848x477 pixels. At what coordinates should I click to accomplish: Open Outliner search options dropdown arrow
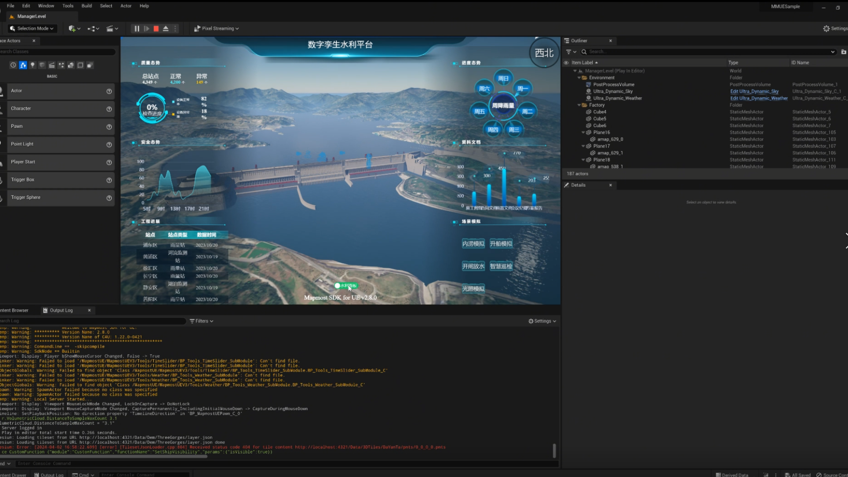(833, 52)
